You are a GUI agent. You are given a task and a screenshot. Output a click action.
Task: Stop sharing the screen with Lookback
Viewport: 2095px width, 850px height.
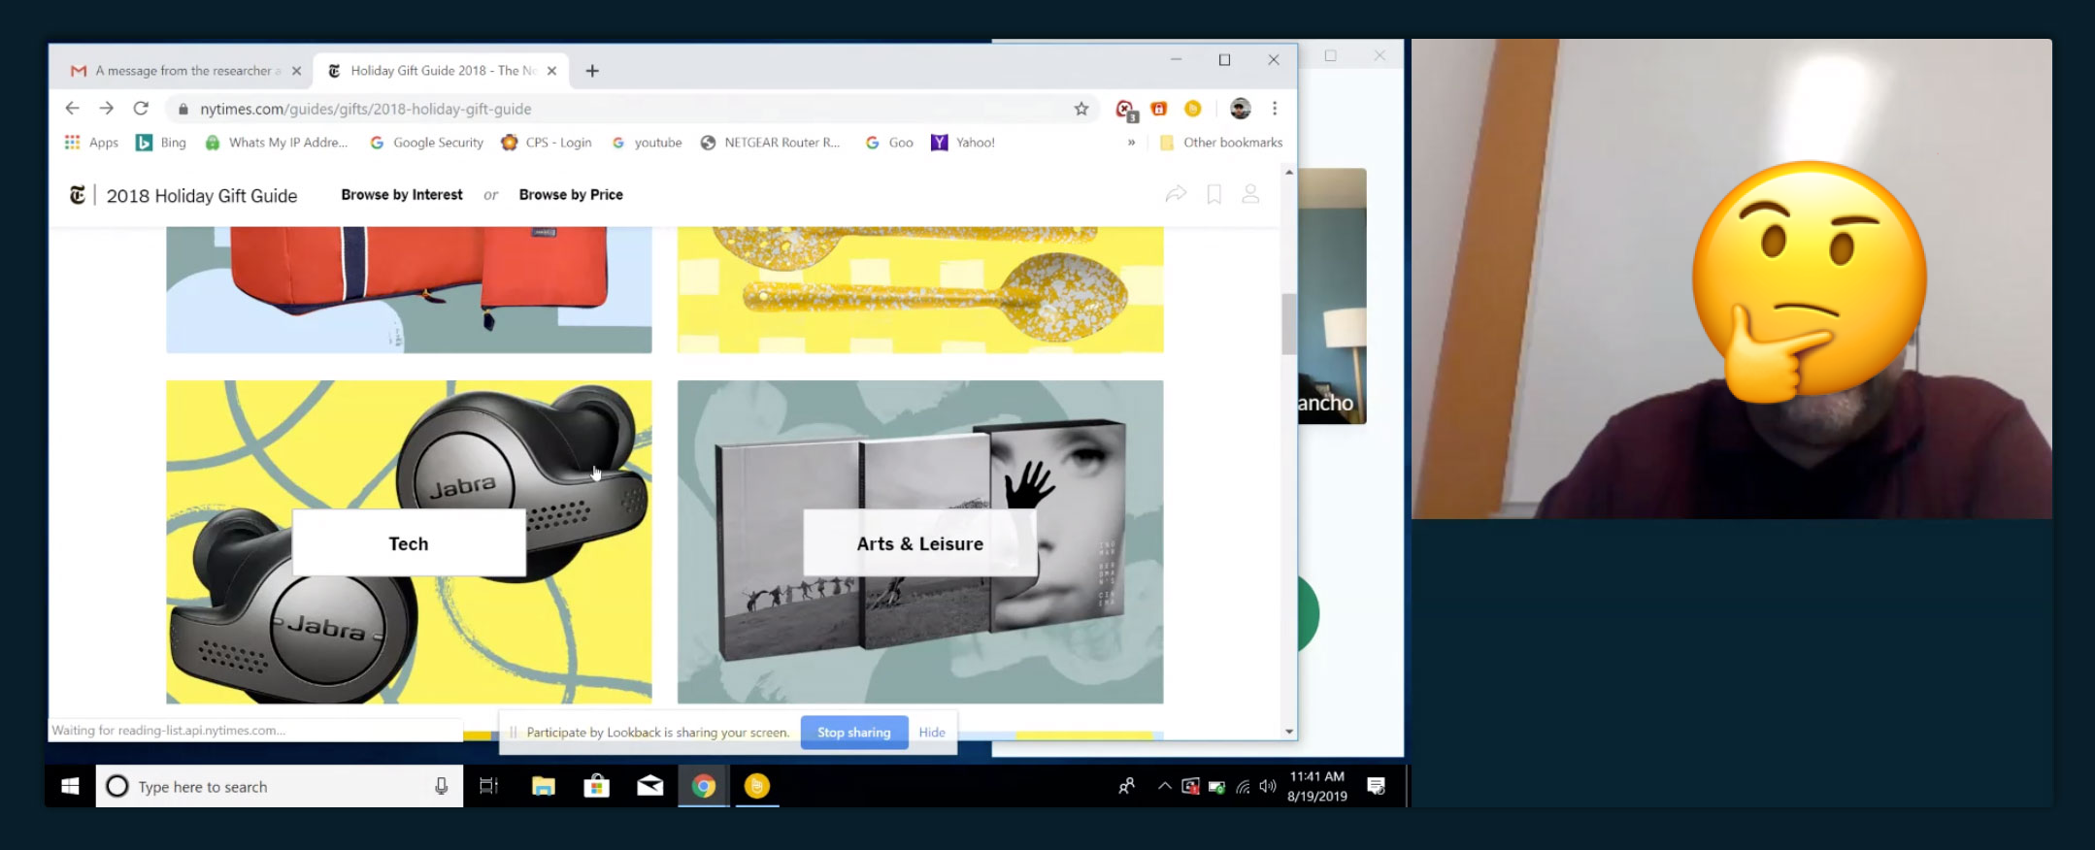pos(854,733)
